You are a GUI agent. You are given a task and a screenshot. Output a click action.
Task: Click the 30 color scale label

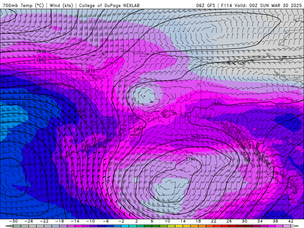point(244,221)
